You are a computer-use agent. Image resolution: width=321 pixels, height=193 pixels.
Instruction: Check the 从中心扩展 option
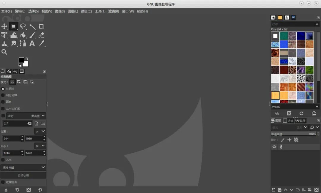click(3, 109)
